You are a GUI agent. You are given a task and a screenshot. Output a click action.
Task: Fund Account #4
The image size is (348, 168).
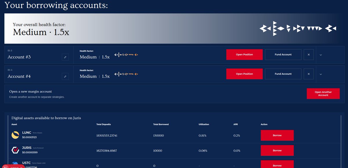point(283,74)
